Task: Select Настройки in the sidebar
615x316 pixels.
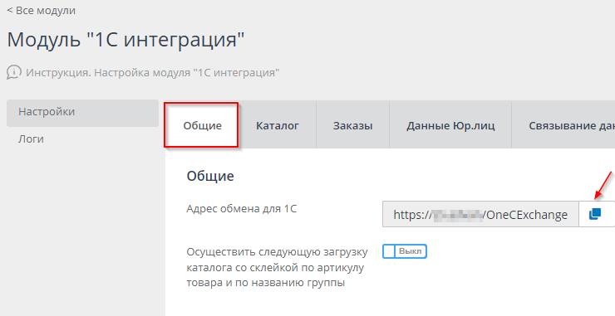Action: pos(82,113)
